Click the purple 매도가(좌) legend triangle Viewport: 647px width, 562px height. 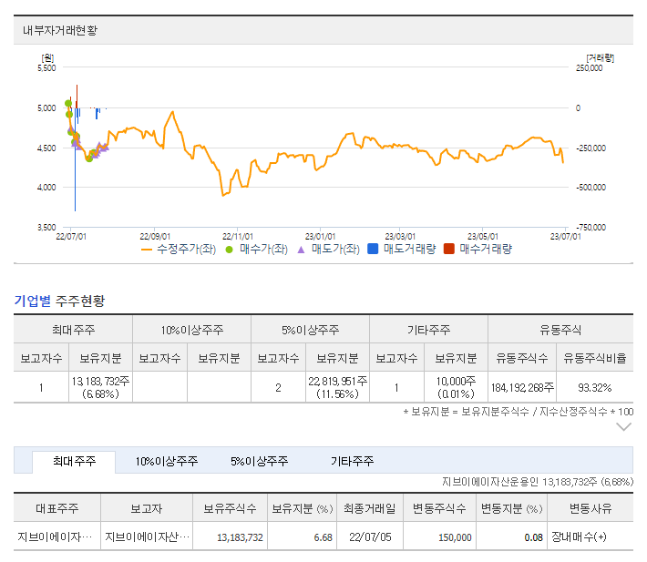coord(301,250)
